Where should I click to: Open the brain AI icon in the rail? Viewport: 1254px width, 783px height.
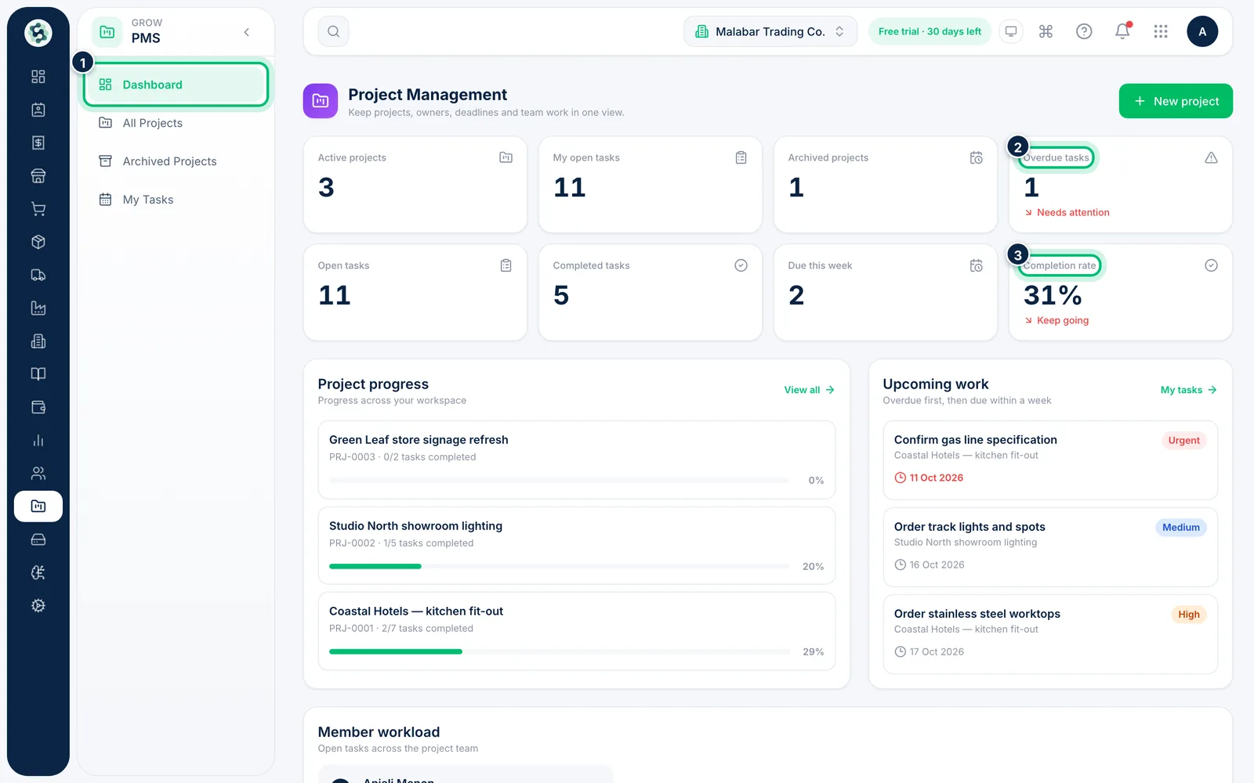(x=38, y=572)
